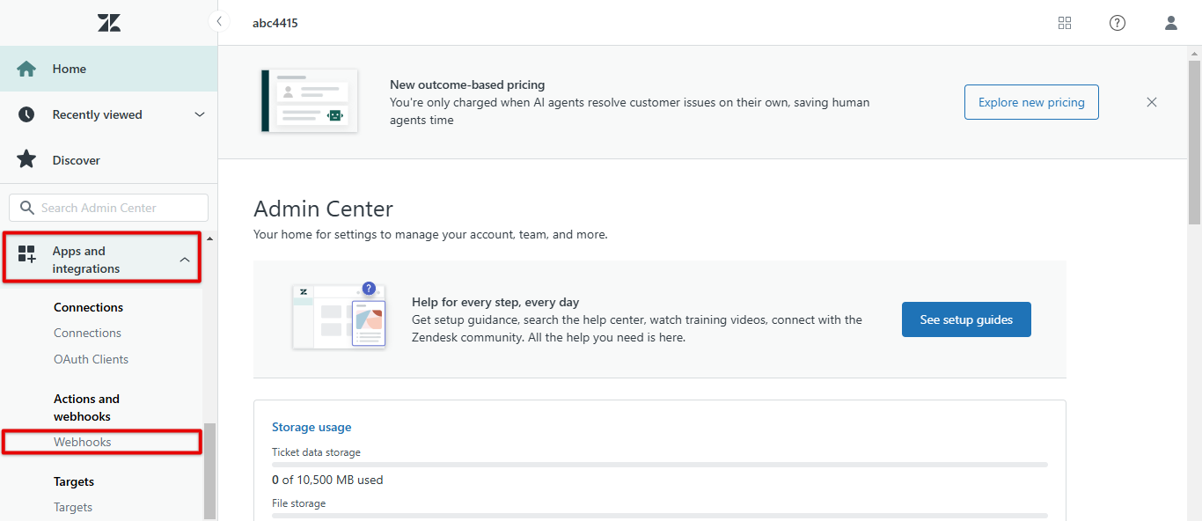The height and width of the screenshot is (521, 1202).
Task: Open Storage usage link
Action: coord(311,427)
